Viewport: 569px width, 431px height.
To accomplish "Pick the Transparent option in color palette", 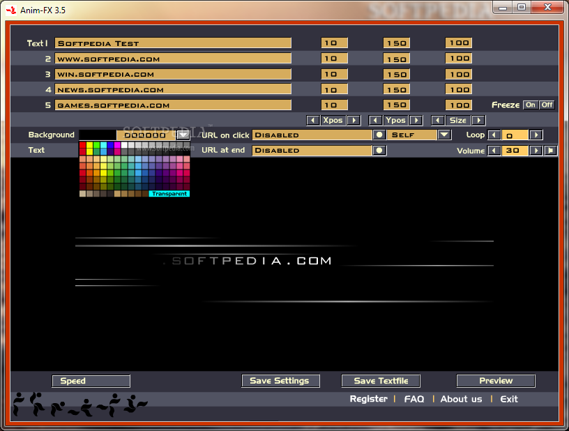I will [x=169, y=194].
